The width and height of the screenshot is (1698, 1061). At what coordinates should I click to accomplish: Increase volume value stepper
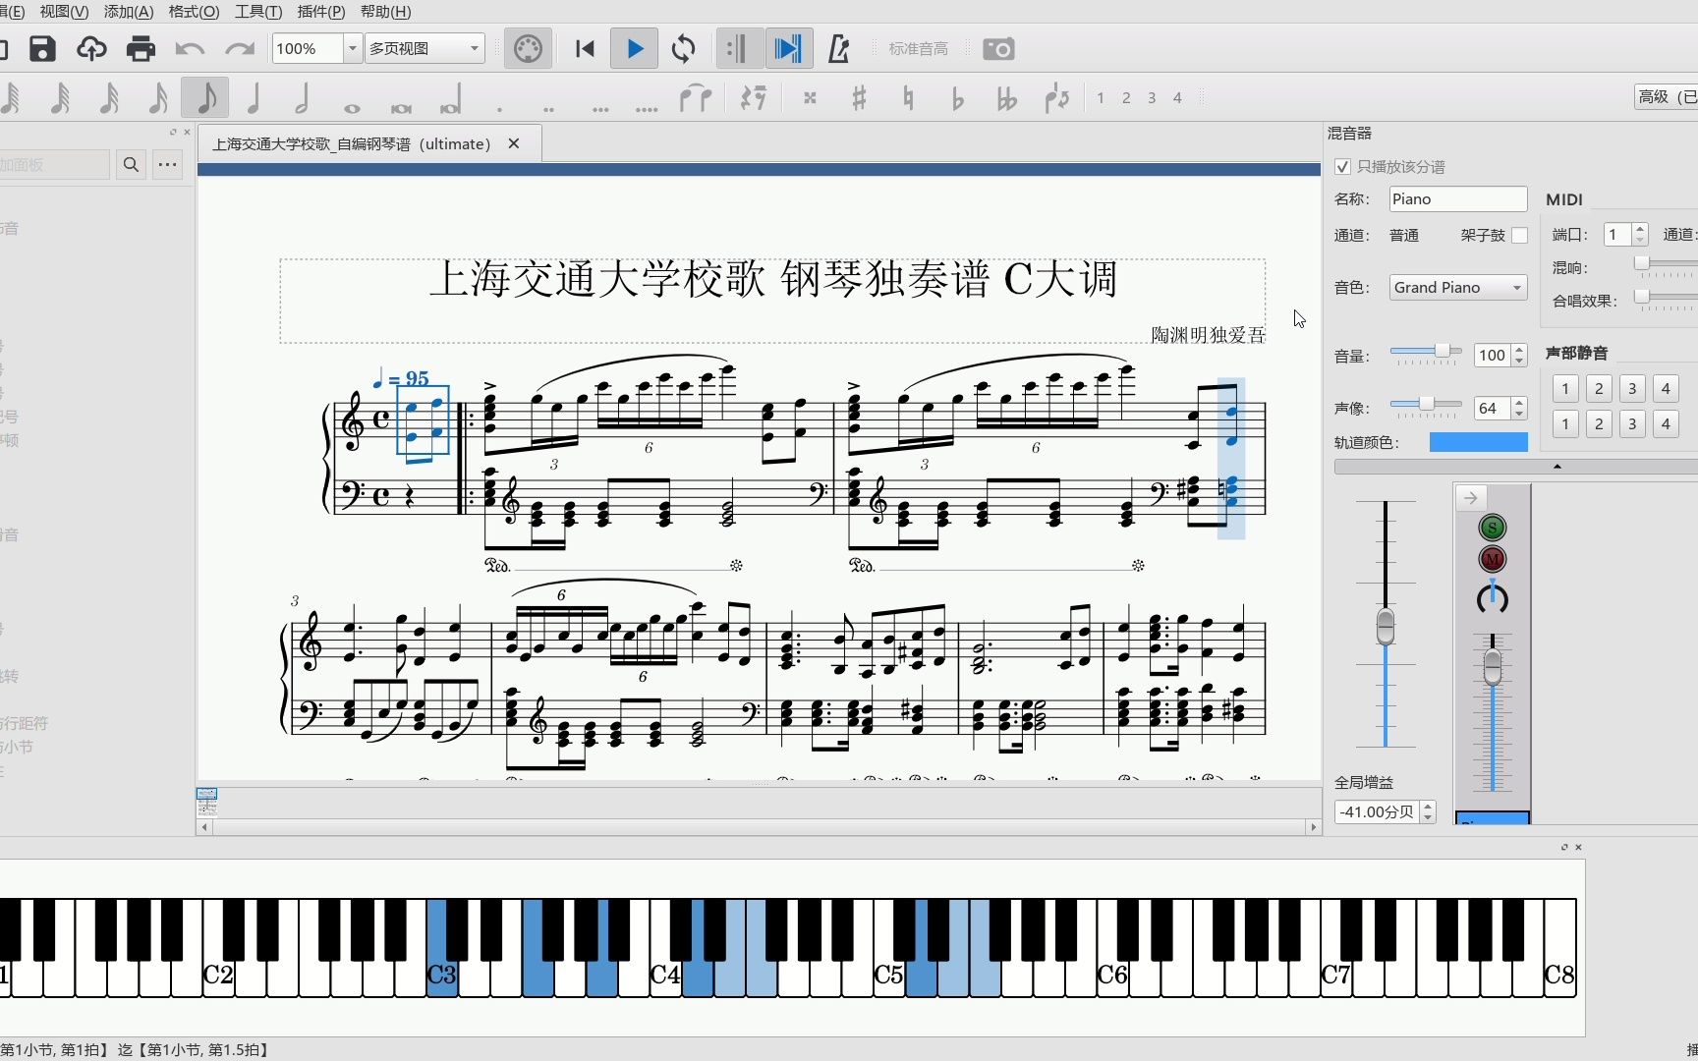click(x=1519, y=350)
